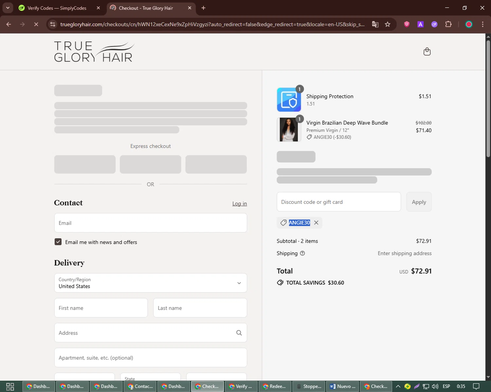
Task: Click the shipping help question icon
Action: [302, 253]
